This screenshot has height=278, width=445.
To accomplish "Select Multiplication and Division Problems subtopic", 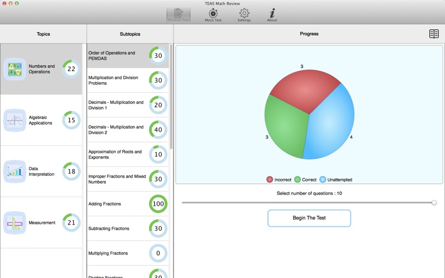I will (x=128, y=80).
